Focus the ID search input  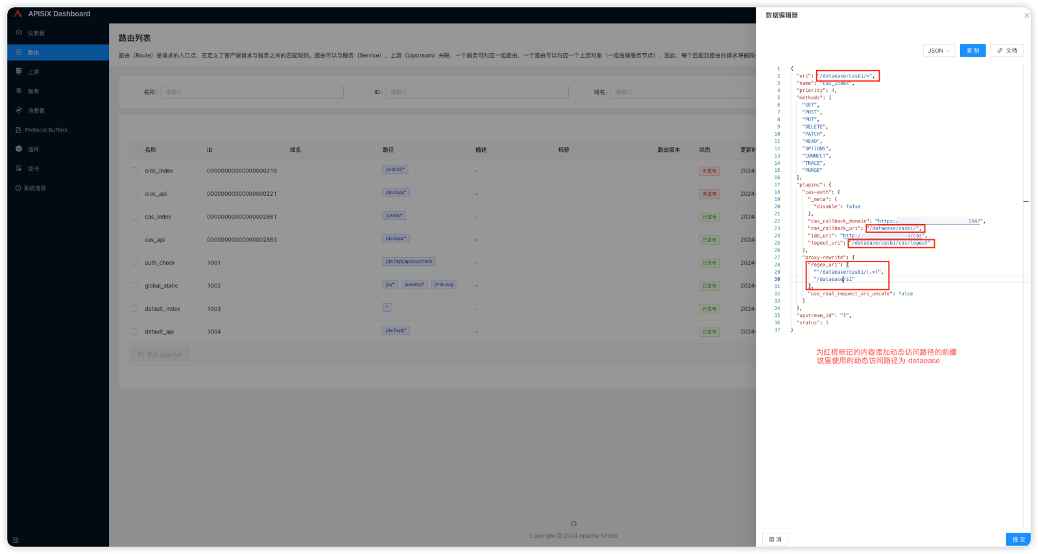477,92
